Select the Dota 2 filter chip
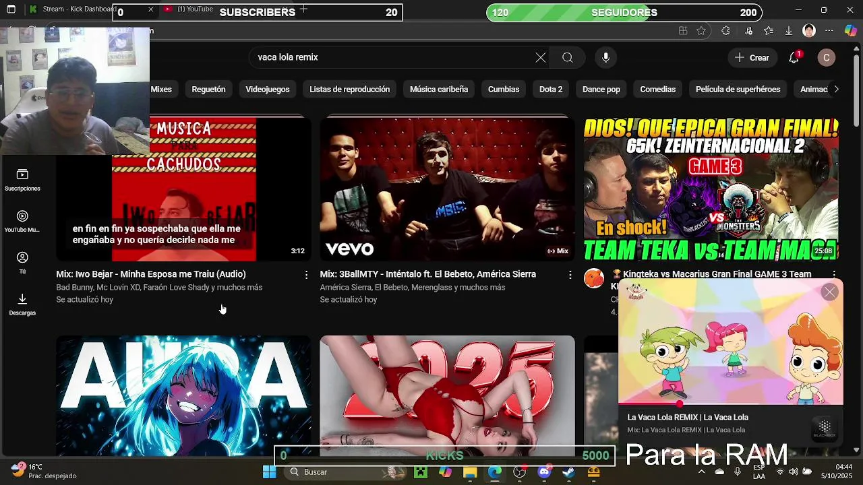The width and height of the screenshot is (863, 485). (x=551, y=90)
